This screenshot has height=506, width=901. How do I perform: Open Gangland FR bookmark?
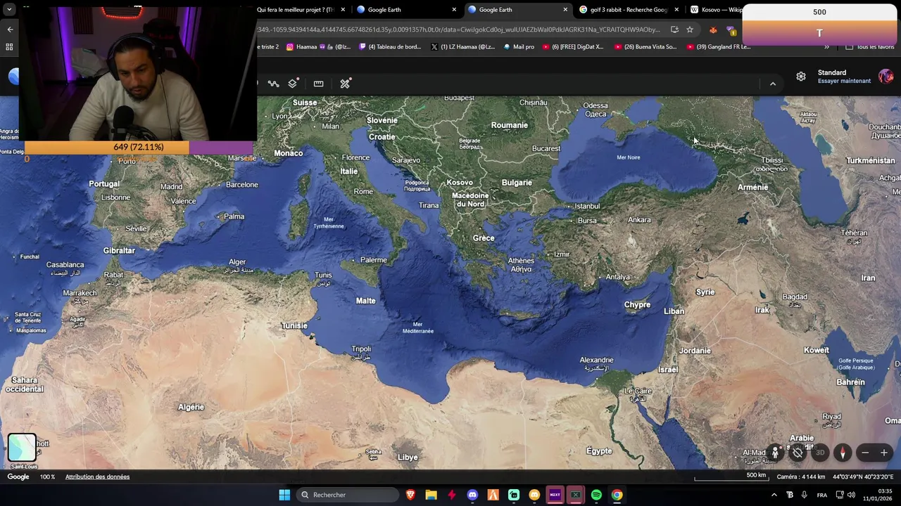719,47
